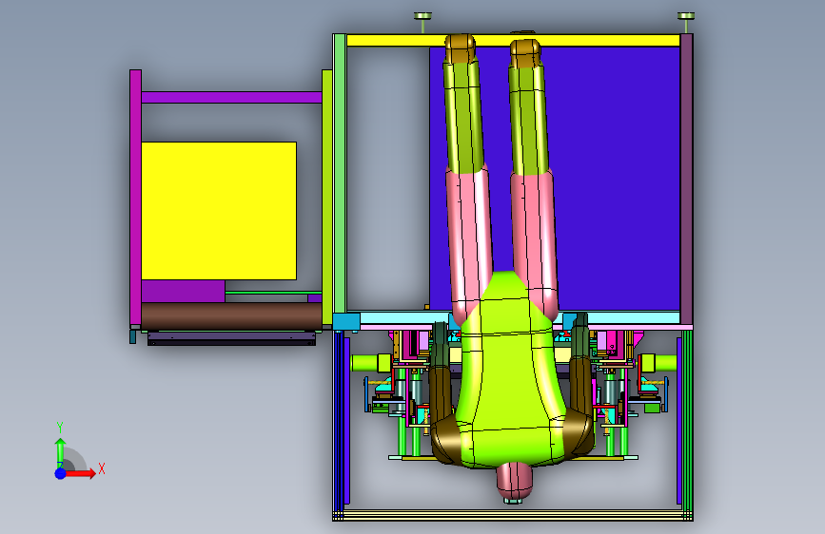Click the red X axis arrow of the triad
The width and height of the screenshot is (825, 534).
80,473
